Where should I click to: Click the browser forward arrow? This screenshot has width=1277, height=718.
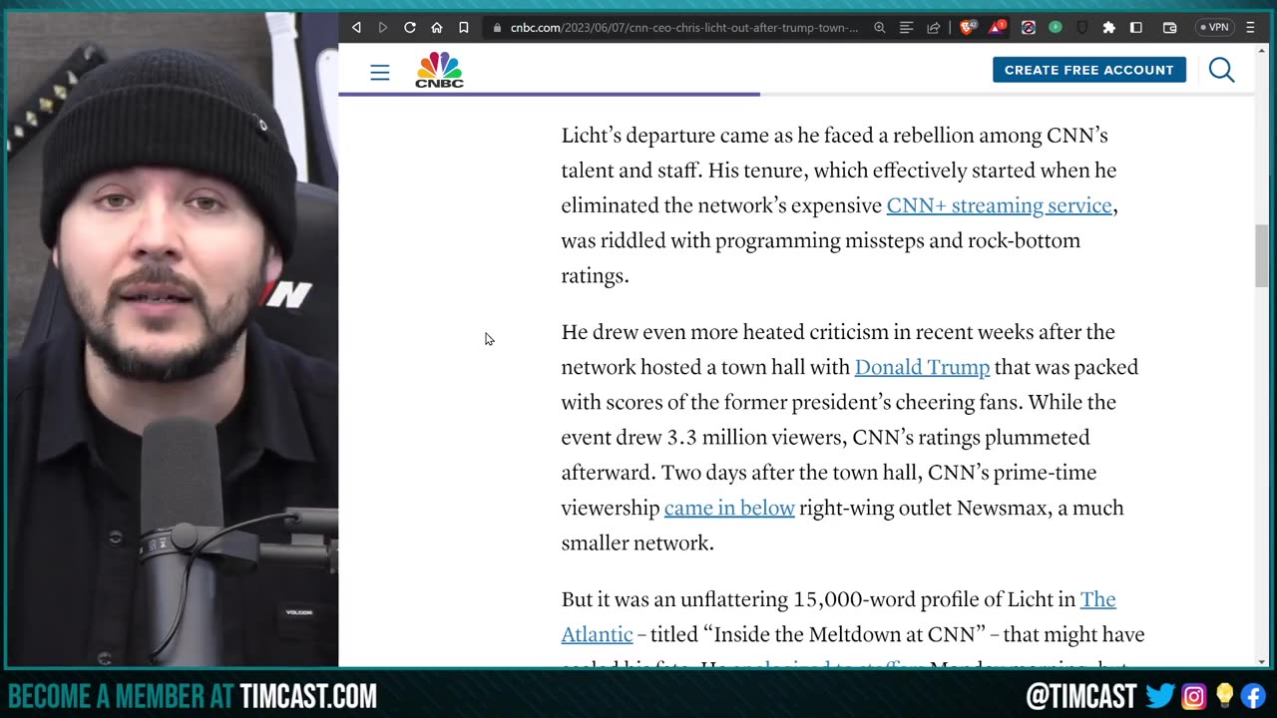click(x=383, y=28)
